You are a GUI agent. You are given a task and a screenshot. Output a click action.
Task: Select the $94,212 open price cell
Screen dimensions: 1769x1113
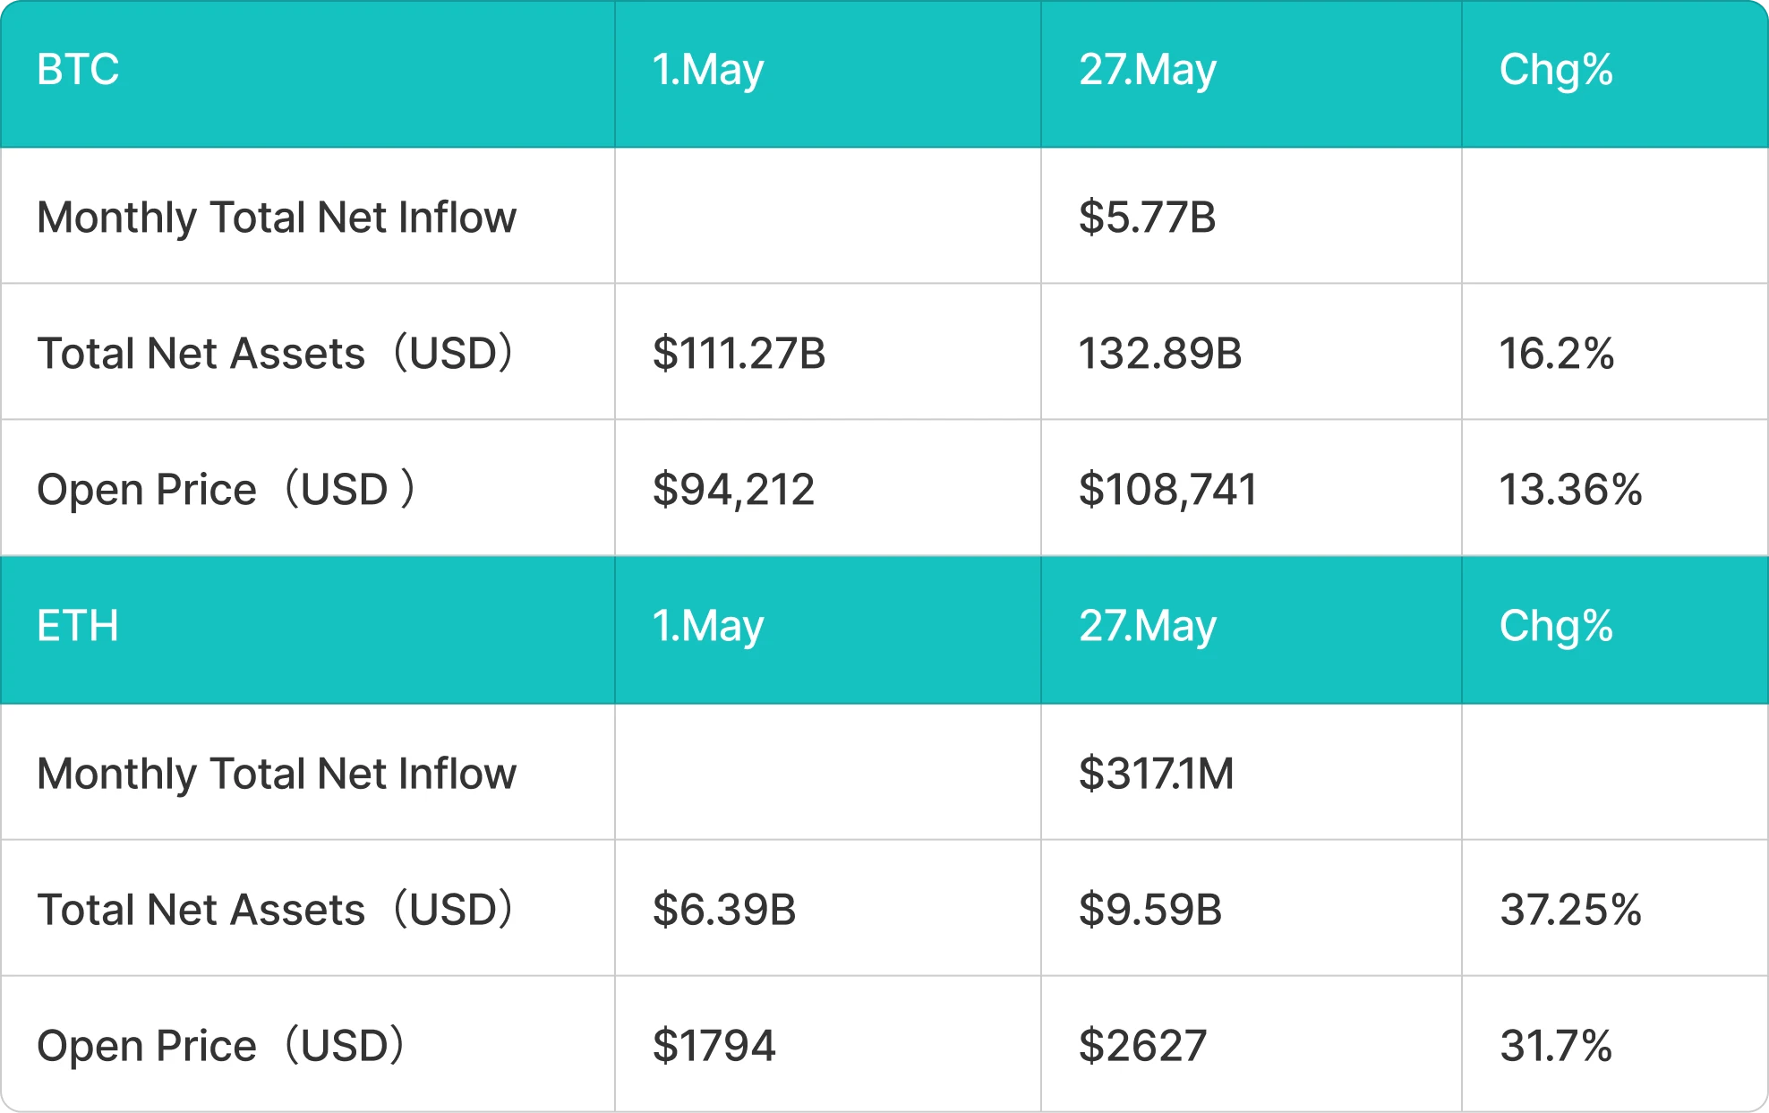point(733,490)
